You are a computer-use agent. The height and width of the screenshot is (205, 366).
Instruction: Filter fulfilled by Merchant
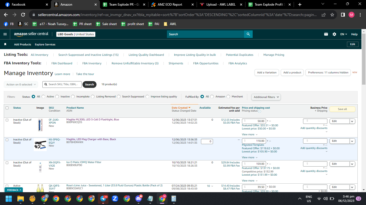(228, 97)
